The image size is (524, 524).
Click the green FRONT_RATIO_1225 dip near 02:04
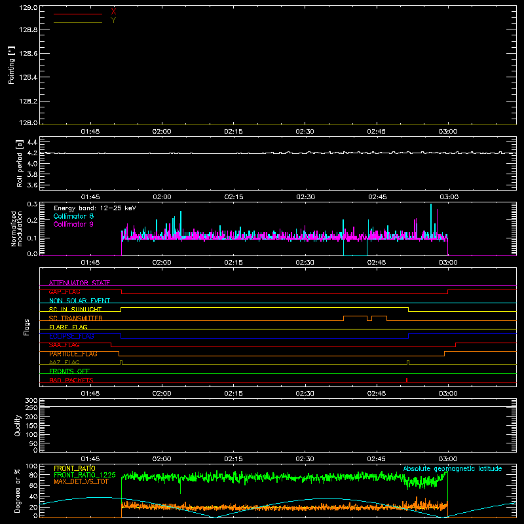pyautogui.click(x=181, y=486)
